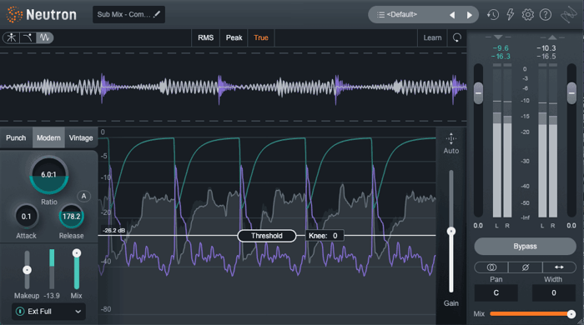The width and height of the screenshot is (584, 325).
Task: Open settings gear icon
Action: [528, 15]
